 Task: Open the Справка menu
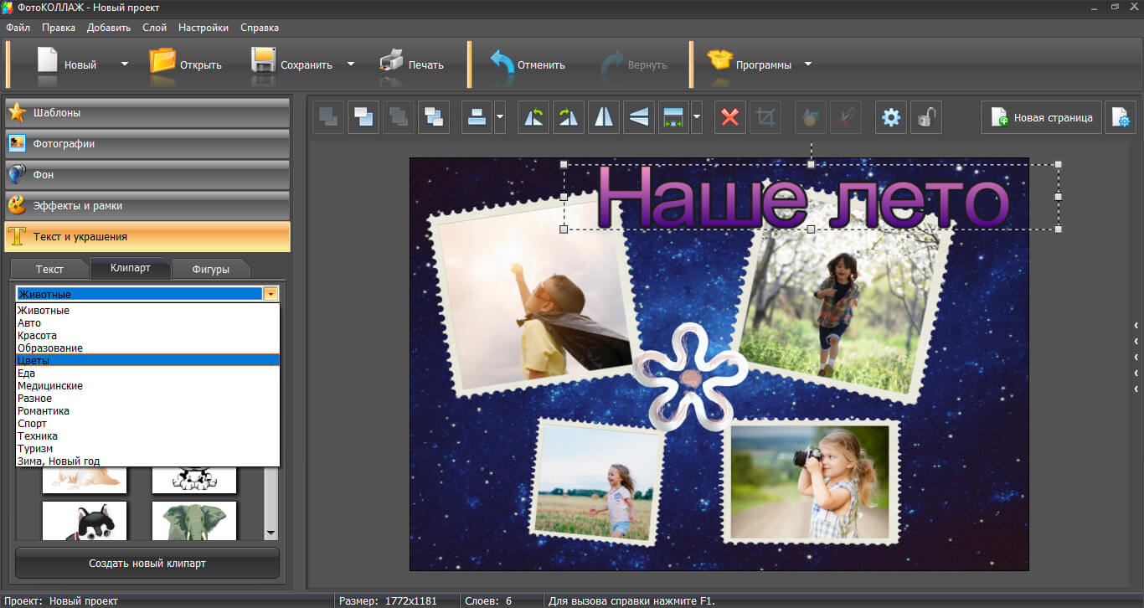pos(260,28)
